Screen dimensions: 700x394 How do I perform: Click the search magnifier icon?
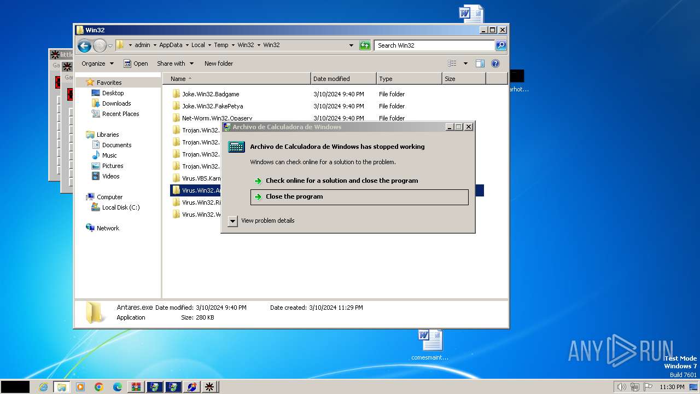point(501,45)
